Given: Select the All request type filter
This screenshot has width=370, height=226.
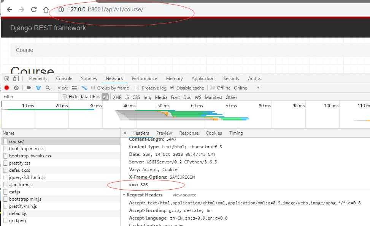Looking at the screenshot, I should click(105, 97).
